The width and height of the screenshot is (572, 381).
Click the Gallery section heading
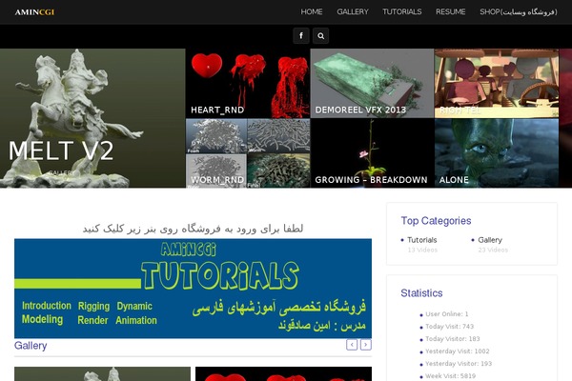point(31,345)
